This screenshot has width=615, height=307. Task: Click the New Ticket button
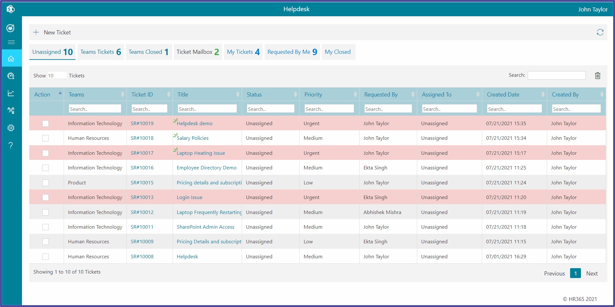pos(53,32)
